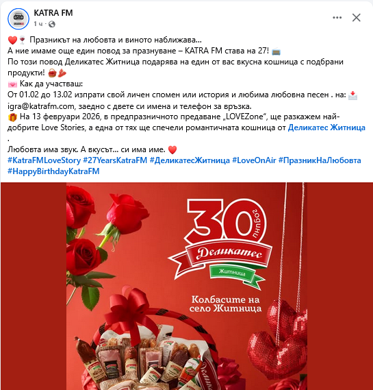Screen dimensions: 373x390
Task: Open the post timestamp "1 ч"
Action: pos(38,24)
